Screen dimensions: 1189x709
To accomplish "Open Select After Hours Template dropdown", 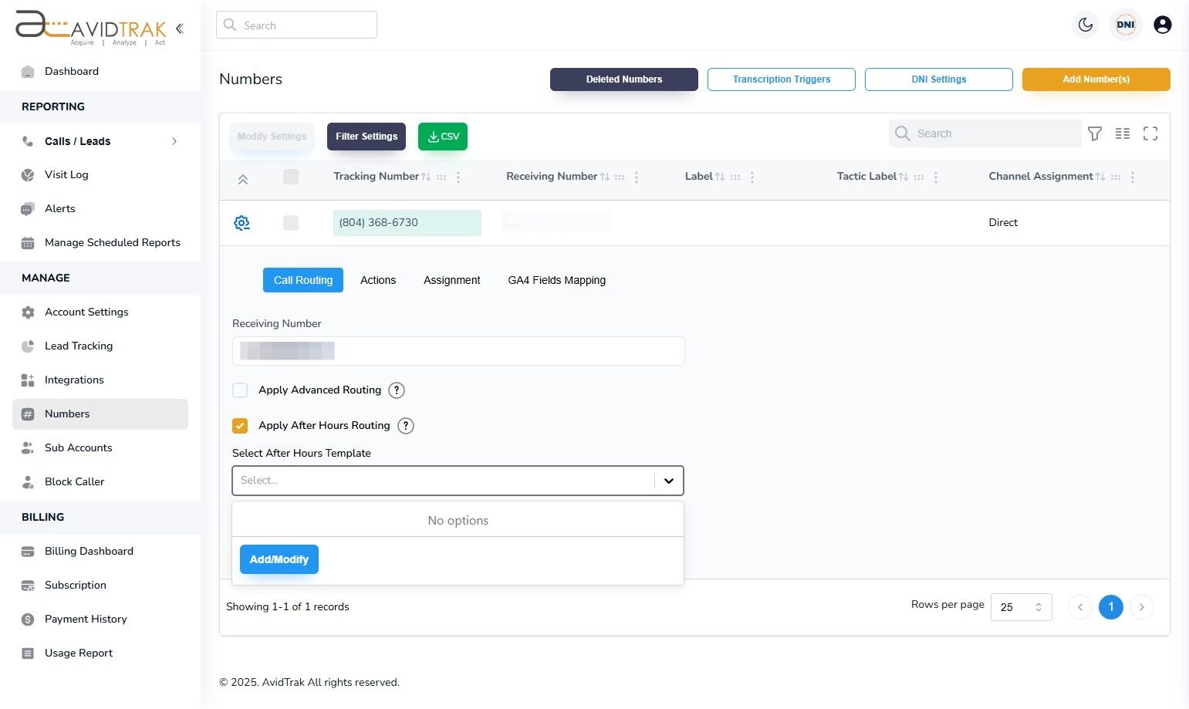I will click(x=458, y=481).
